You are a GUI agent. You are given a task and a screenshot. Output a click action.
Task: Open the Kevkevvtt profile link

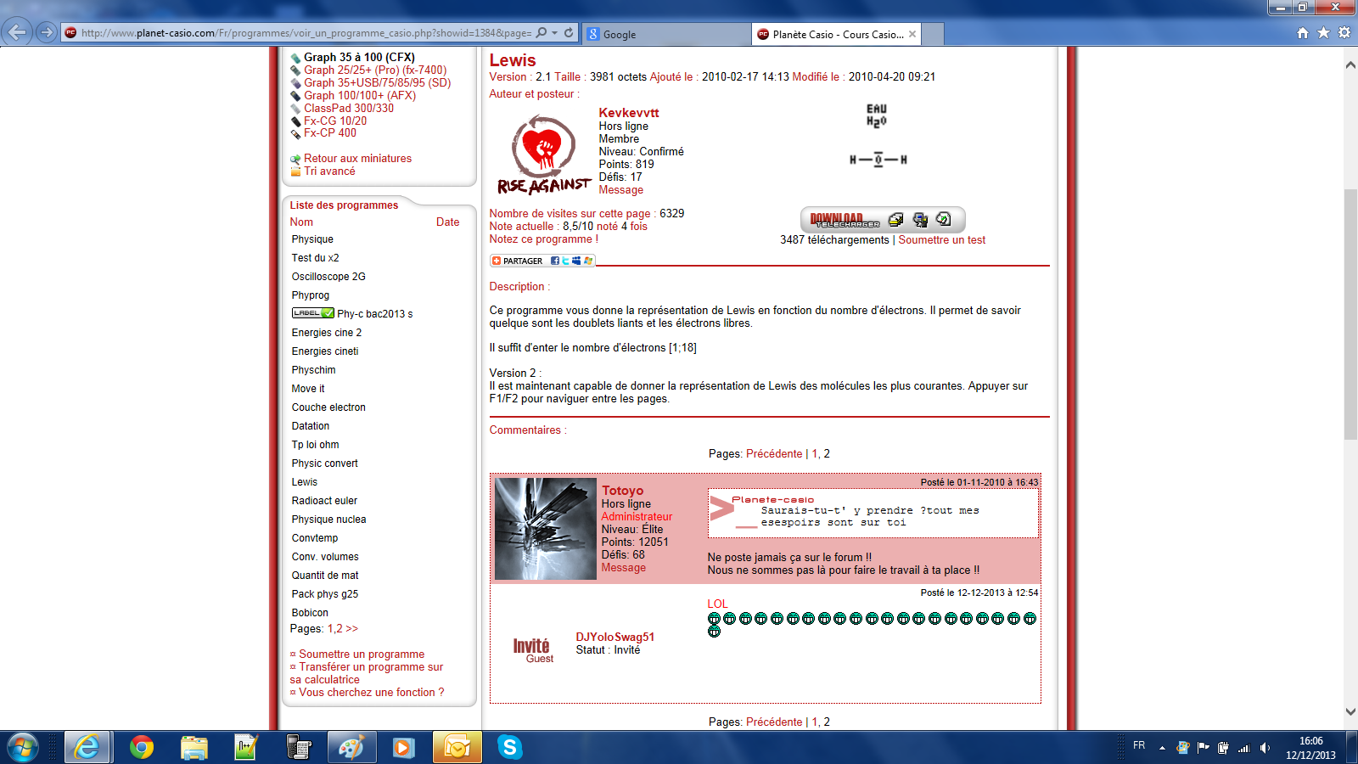coord(629,112)
